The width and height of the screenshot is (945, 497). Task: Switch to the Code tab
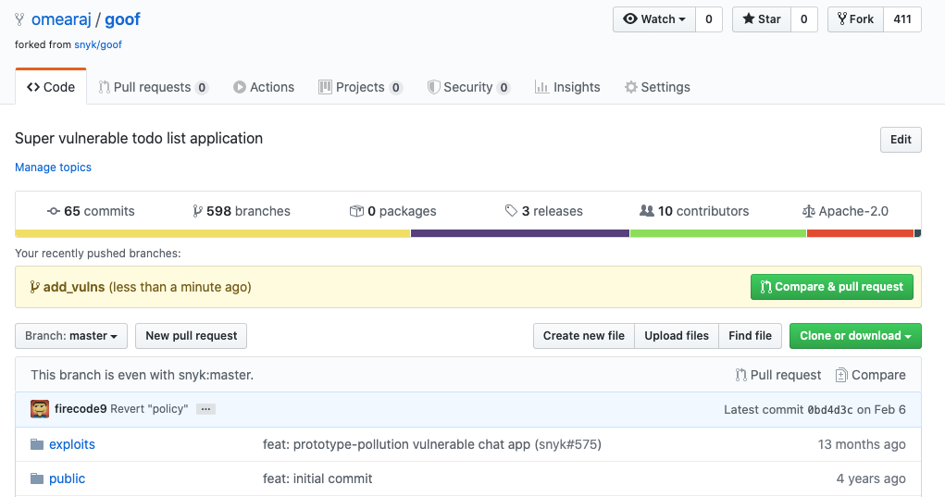pos(51,87)
